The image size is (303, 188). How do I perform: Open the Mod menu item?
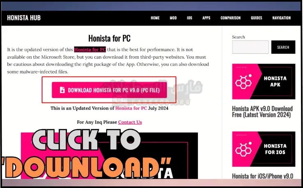[173, 18]
